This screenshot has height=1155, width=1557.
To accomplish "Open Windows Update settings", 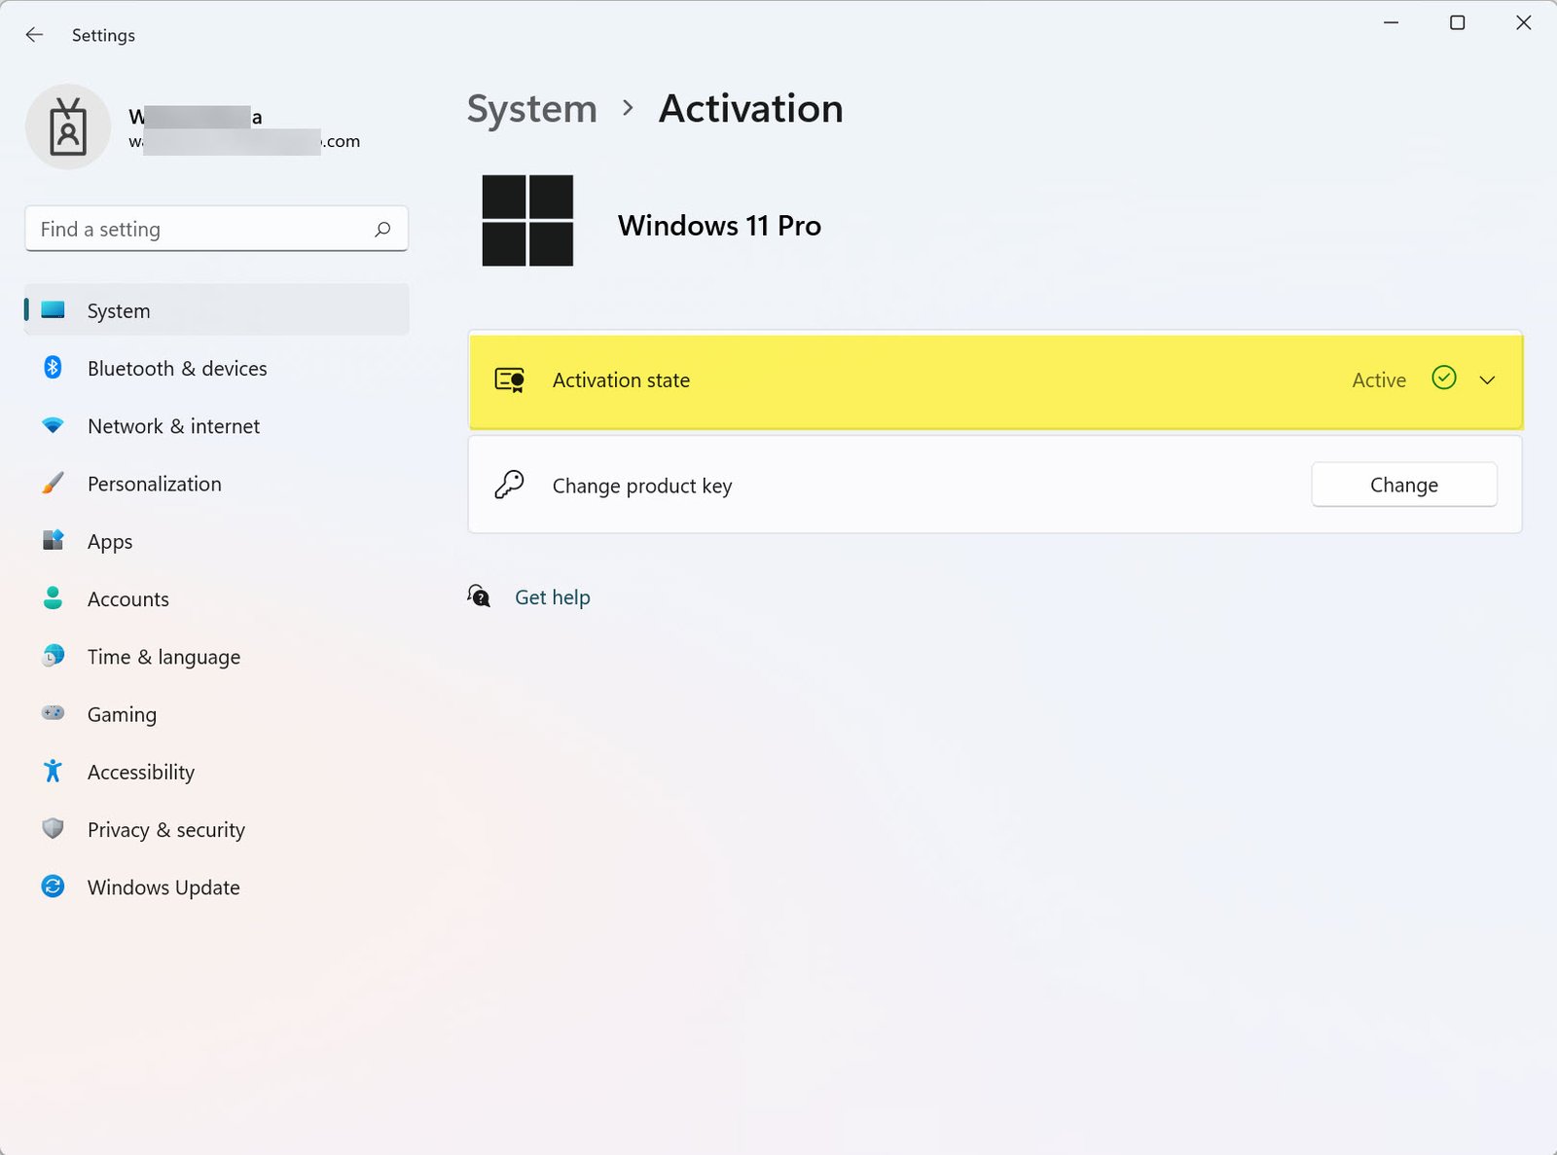I will (216, 886).
